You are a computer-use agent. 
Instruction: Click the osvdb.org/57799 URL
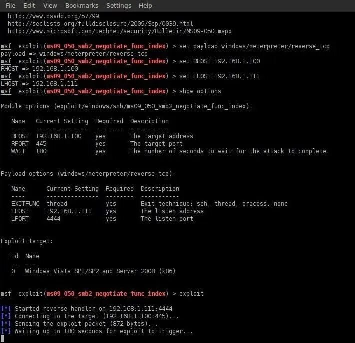(53, 16)
